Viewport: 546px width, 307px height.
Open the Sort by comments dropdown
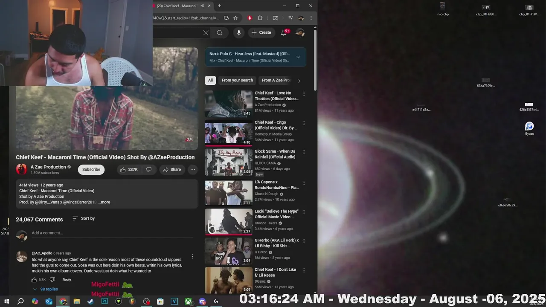coord(84,218)
